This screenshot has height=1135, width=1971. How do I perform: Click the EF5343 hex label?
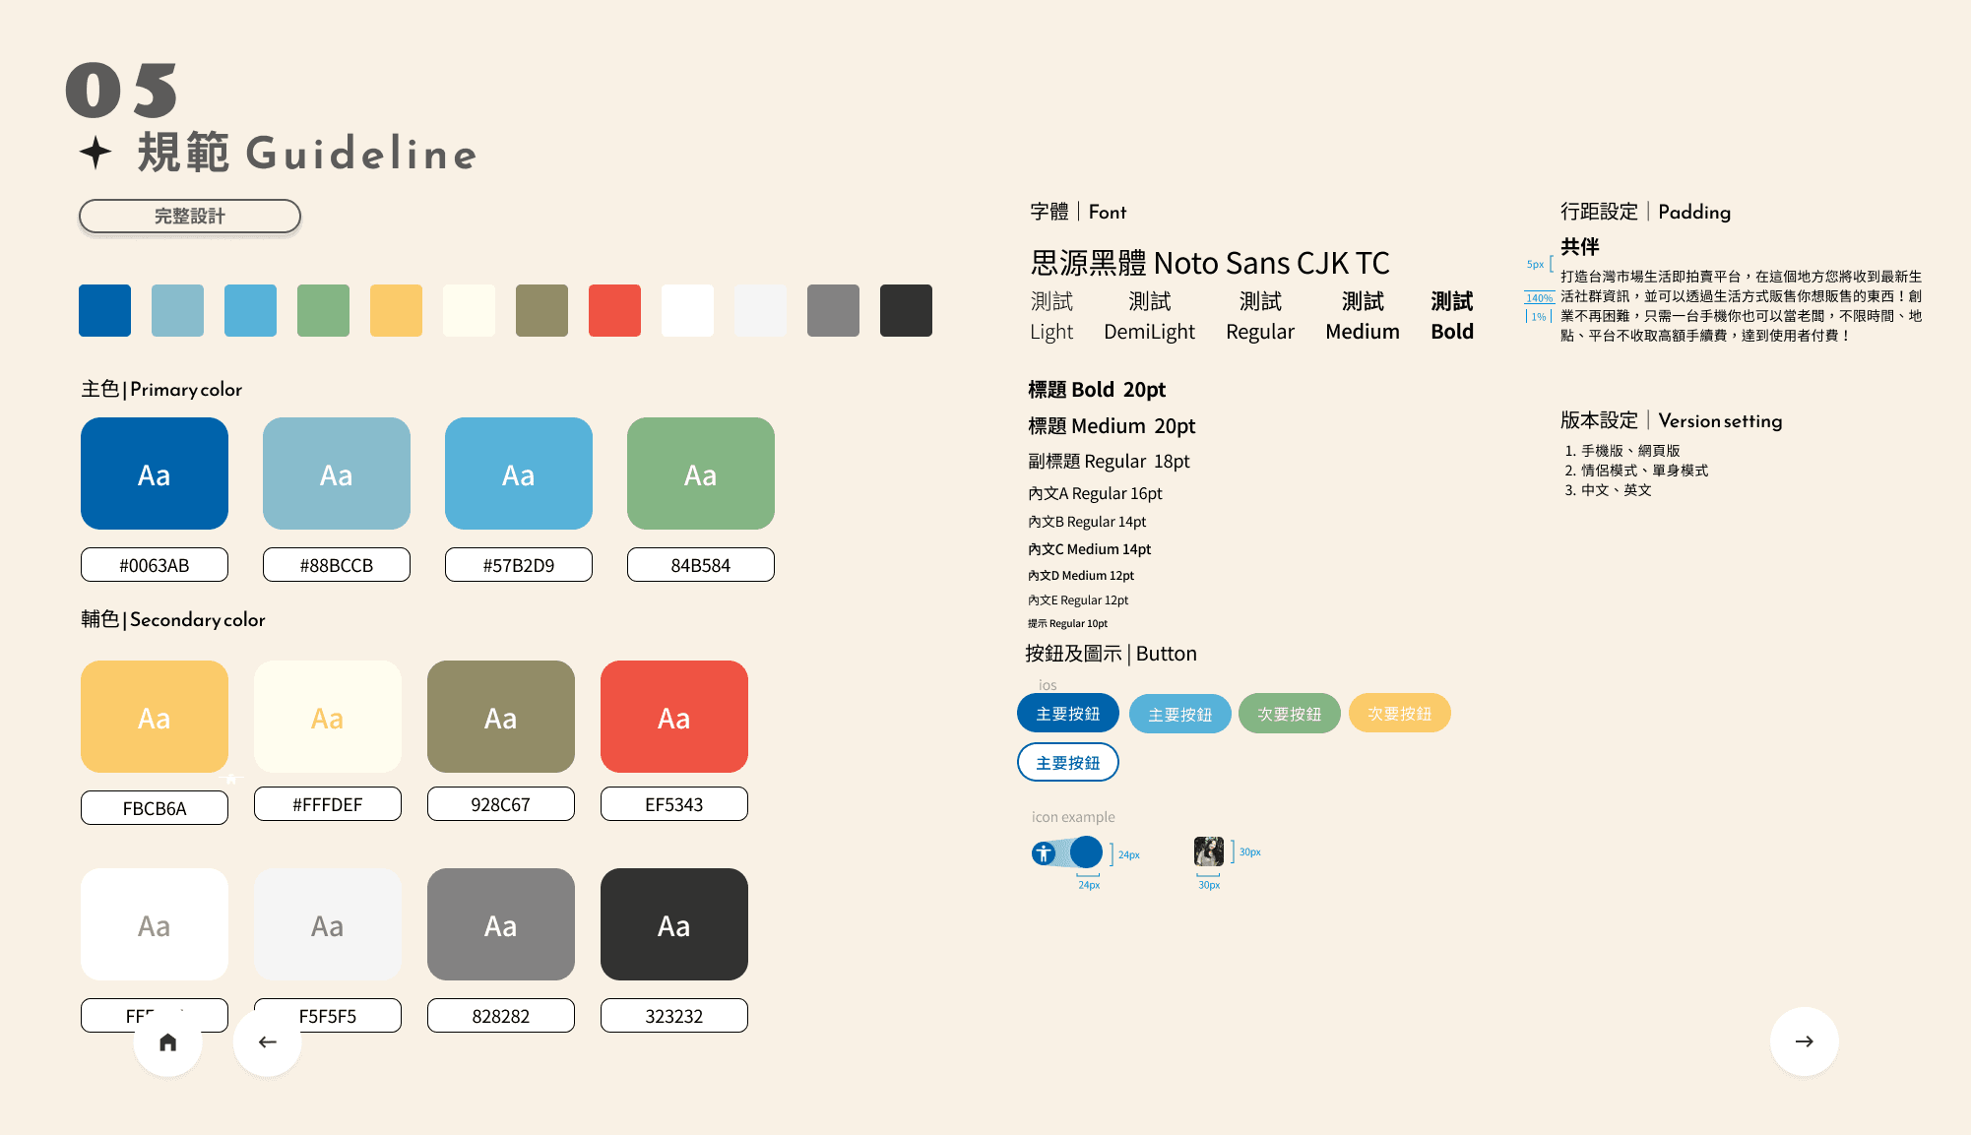point(674,804)
